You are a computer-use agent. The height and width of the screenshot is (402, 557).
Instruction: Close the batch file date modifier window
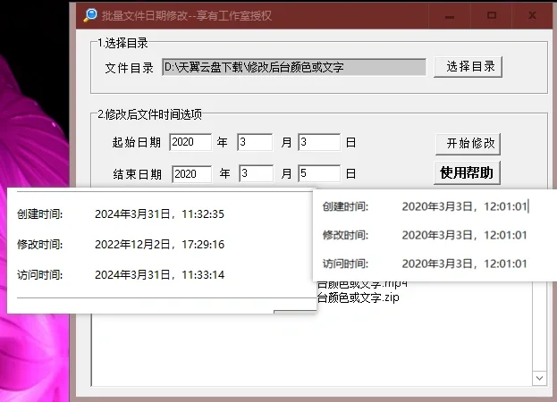pos(532,15)
